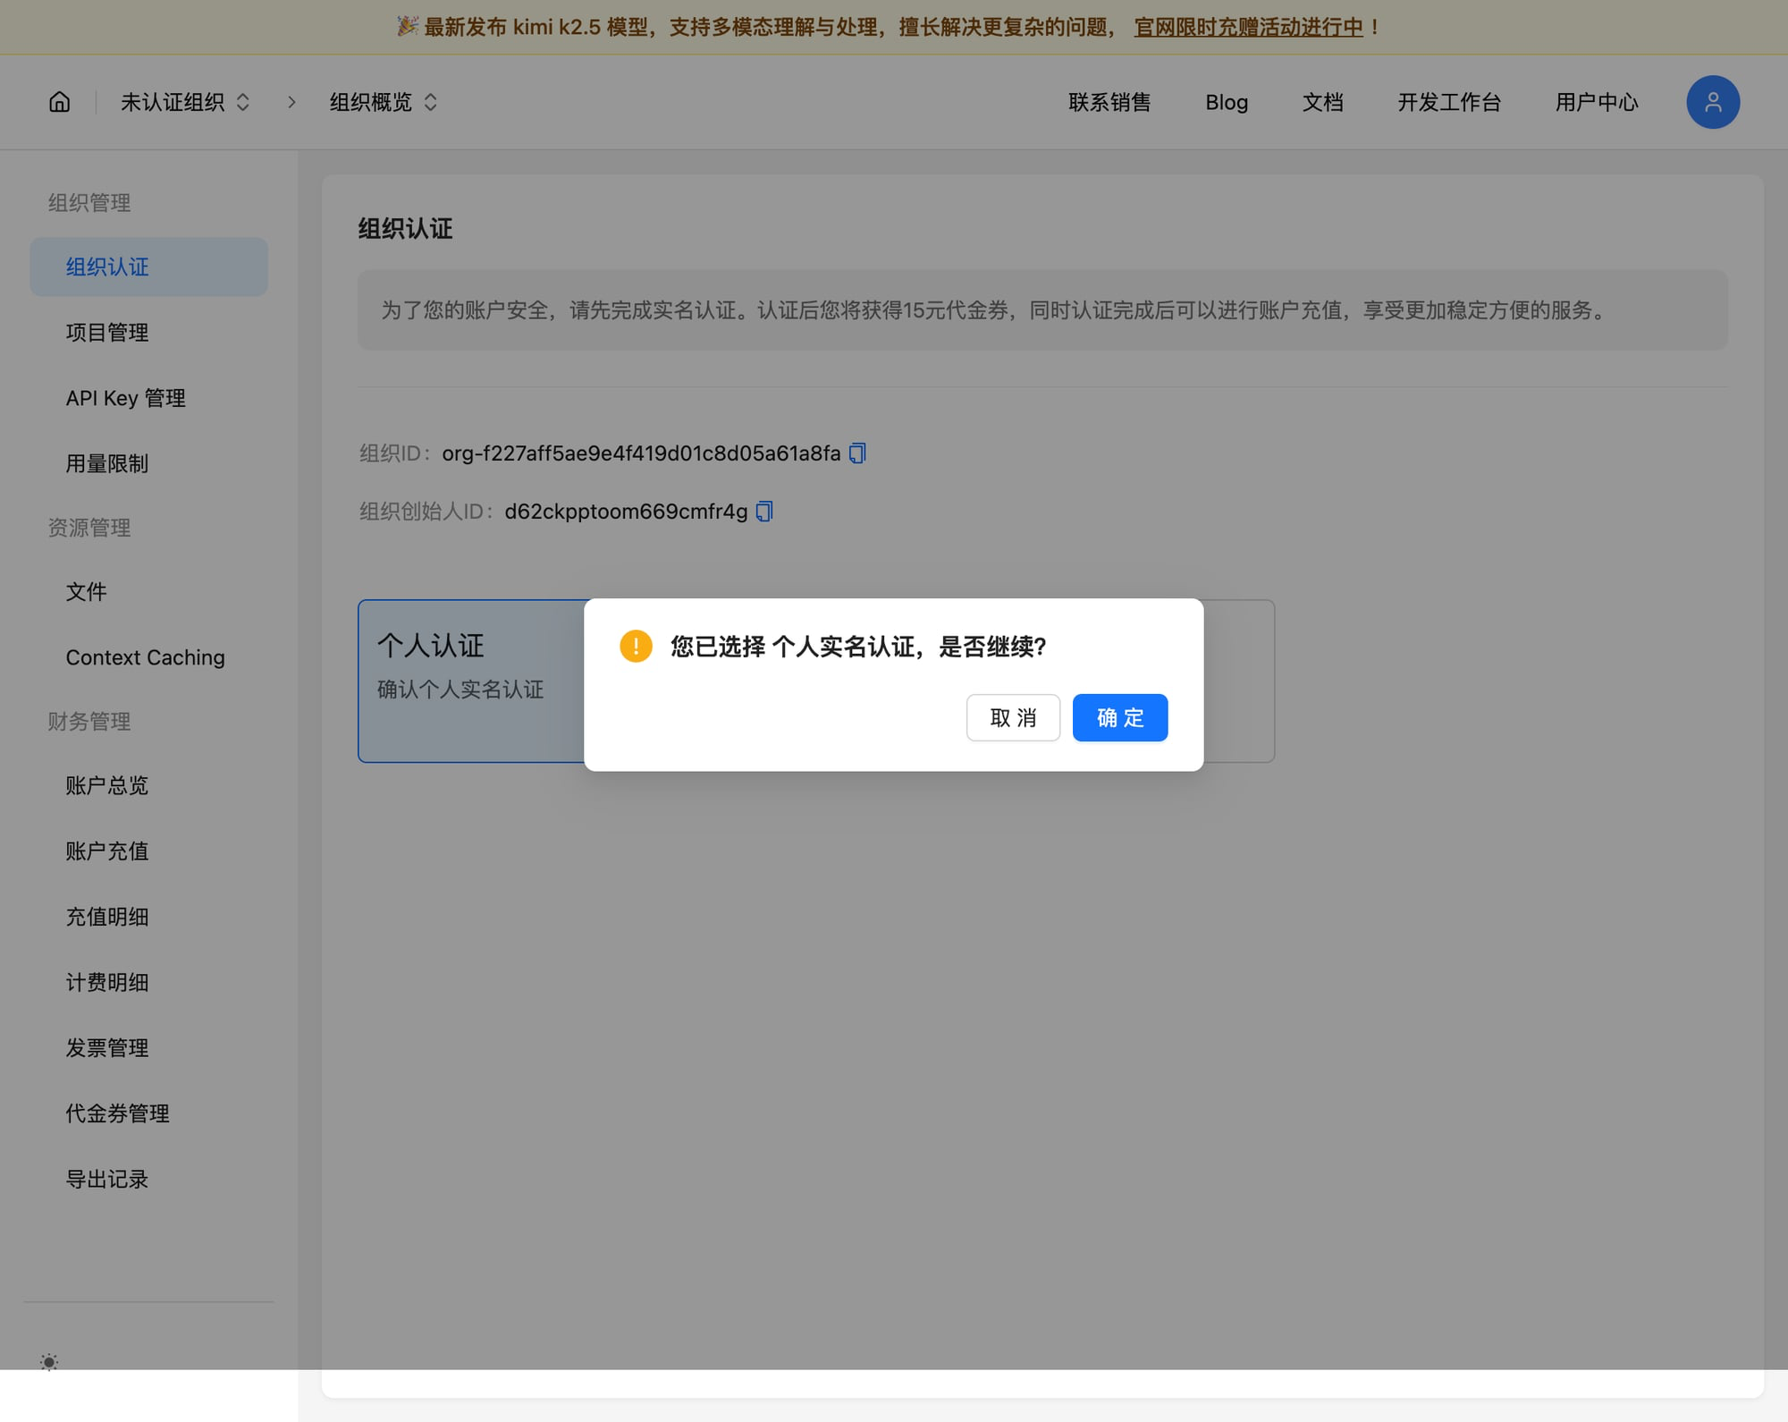The height and width of the screenshot is (1422, 1788).
Task: Open 官网限时充赠活动进行中 banner link
Action: pos(1248,27)
